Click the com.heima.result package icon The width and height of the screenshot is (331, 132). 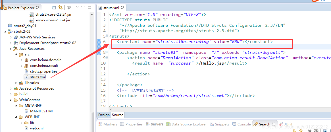[27, 66]
